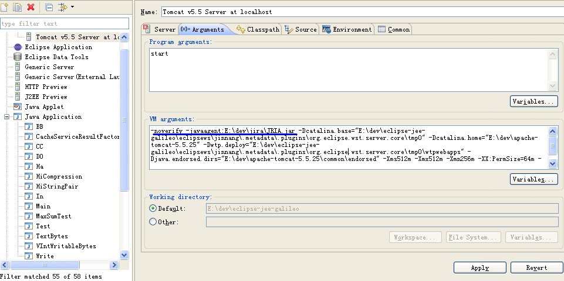
Task: Click the VM arguments vertical scrollbar thumb
Action: [553, 145]
